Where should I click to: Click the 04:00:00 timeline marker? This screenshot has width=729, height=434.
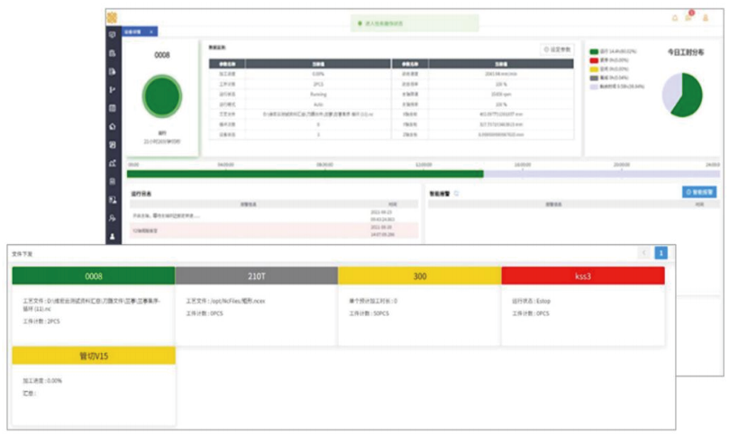pyautogui.click(x=226, y=165)
